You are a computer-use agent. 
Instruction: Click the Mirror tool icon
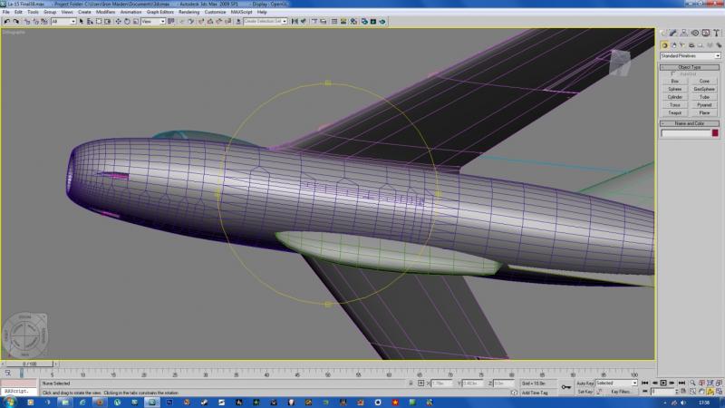pyautogui.click(x=295, y=21)
